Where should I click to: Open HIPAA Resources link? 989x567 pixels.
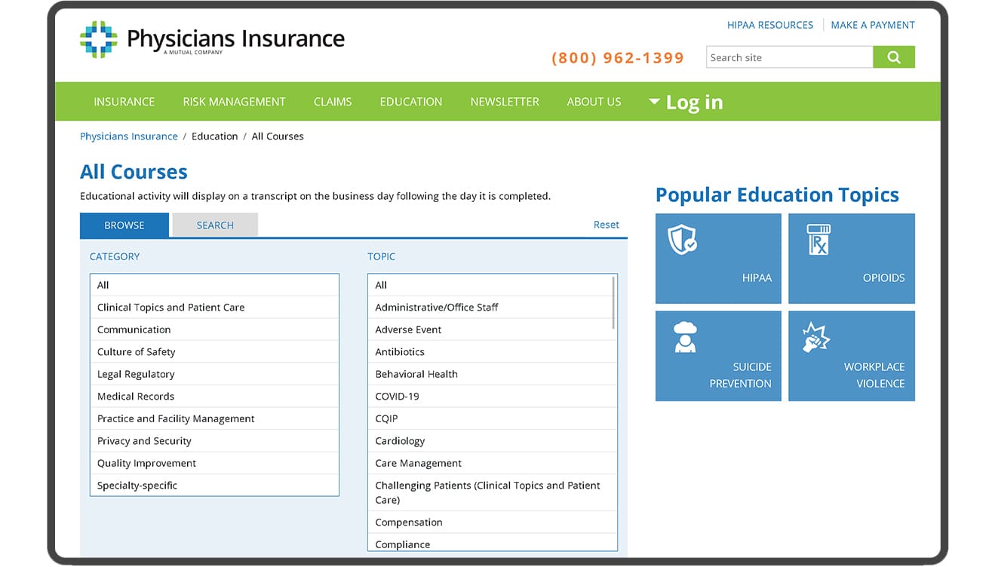click(770, 25)
